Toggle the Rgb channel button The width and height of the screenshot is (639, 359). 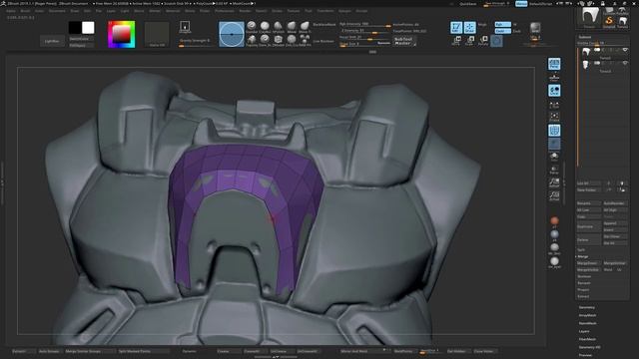click(502, 24)
